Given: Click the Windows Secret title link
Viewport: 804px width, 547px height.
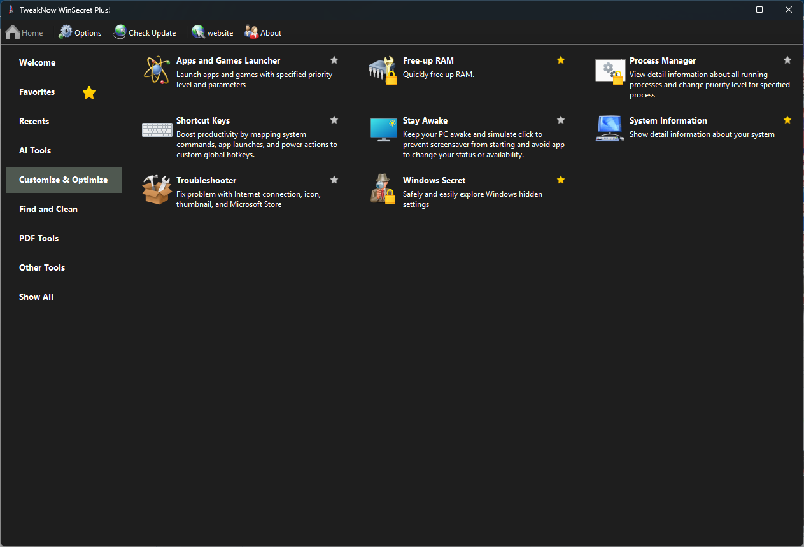Looking at the screenshot, I should pyautogui.click(x=434, y=181).
